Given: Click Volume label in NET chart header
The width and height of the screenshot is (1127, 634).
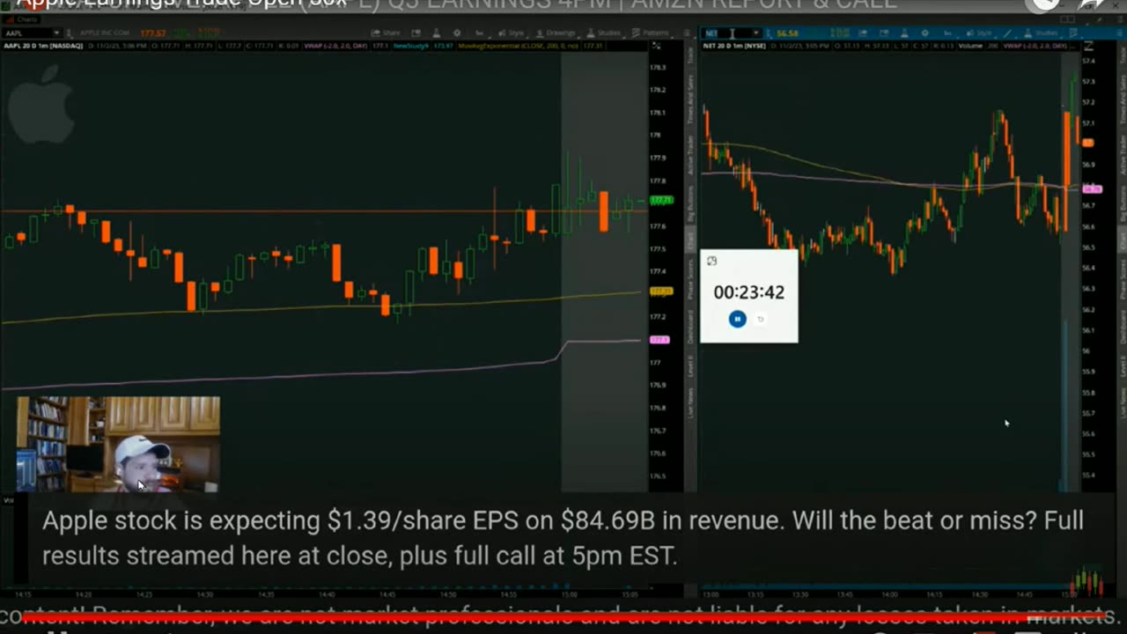Looking at the screenshot, I should [x=970, y=46].
